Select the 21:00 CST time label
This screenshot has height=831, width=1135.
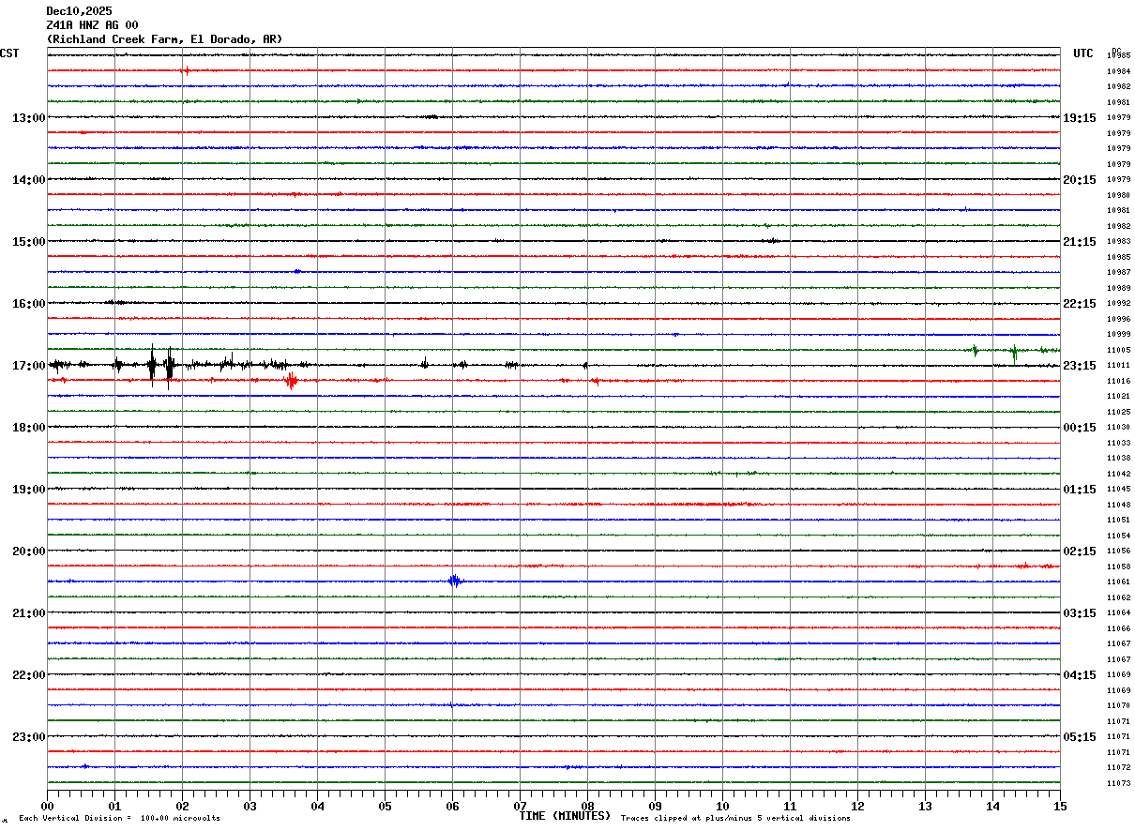28,613
